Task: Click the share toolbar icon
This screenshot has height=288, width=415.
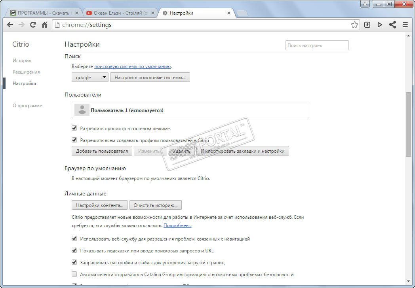Action: point(392,25)
